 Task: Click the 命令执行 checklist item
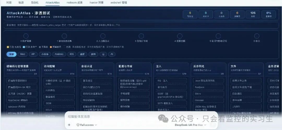coord(171,87)
